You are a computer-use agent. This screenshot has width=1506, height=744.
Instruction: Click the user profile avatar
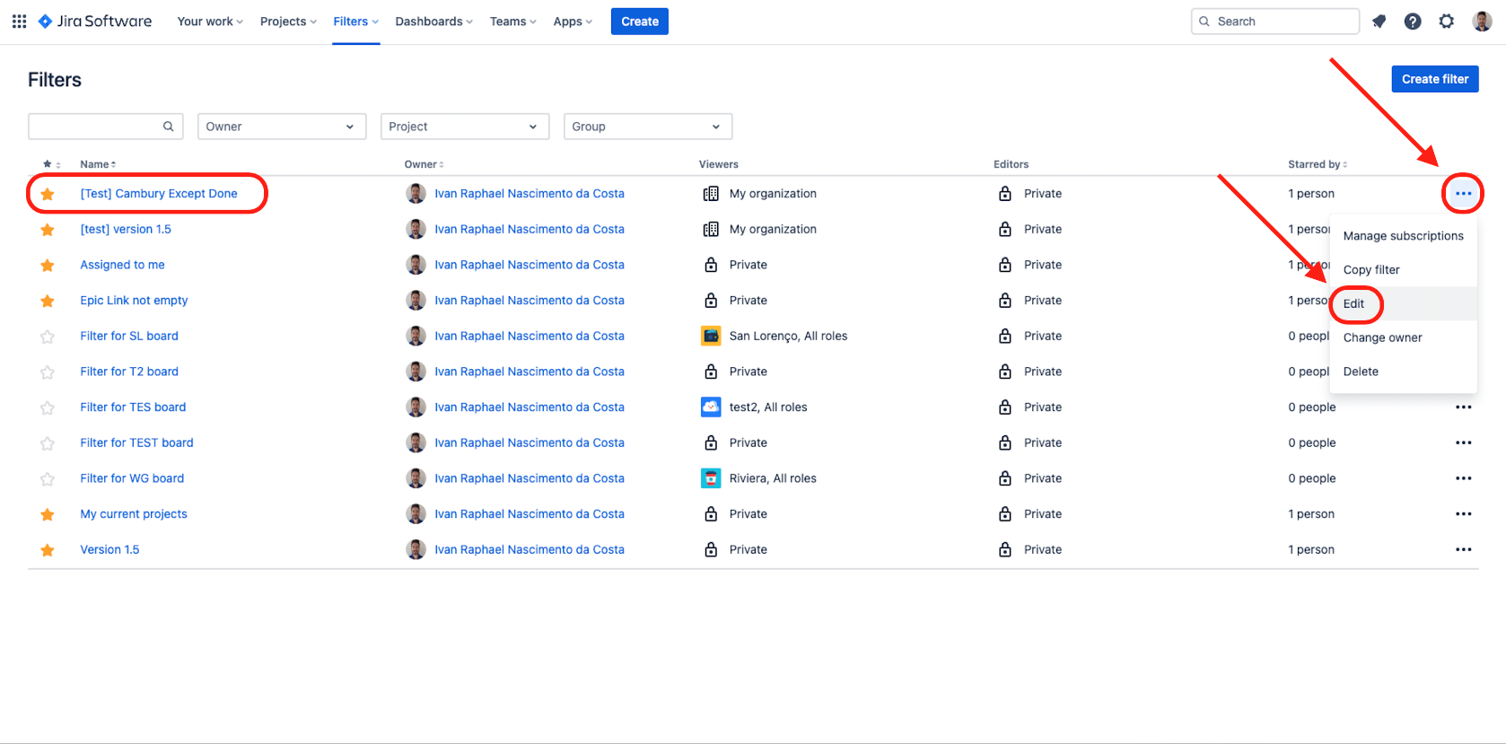[x=1482, y=22]
